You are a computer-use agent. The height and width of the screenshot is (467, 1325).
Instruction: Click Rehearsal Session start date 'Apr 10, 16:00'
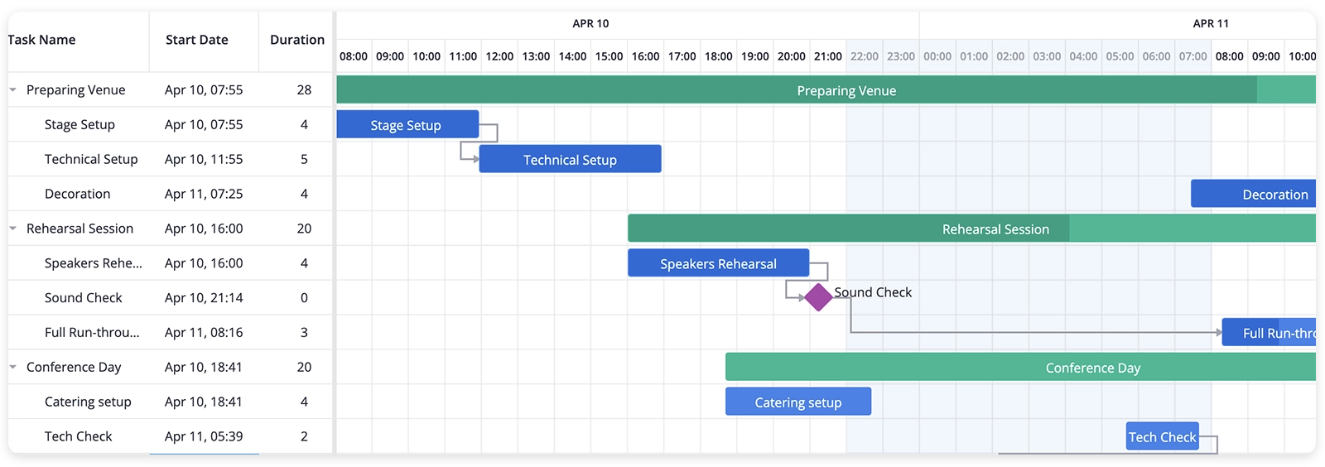tap(204, 229)
